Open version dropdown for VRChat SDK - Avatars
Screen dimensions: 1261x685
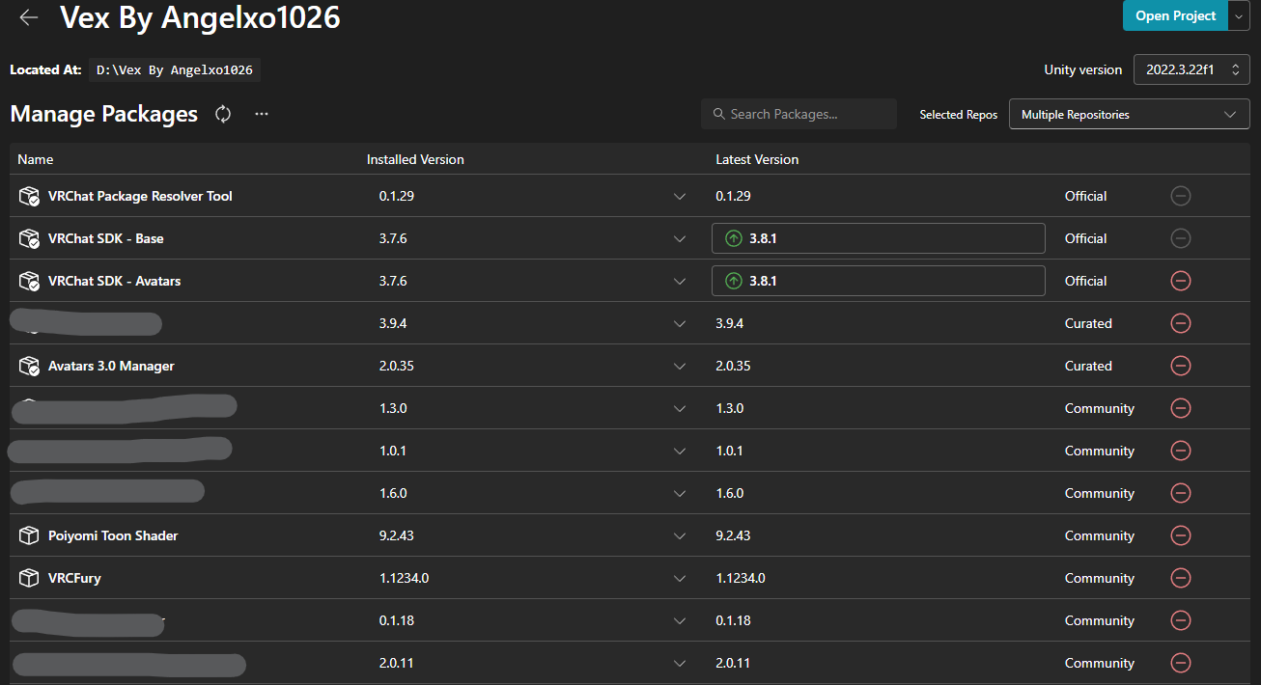coord(680,282)
